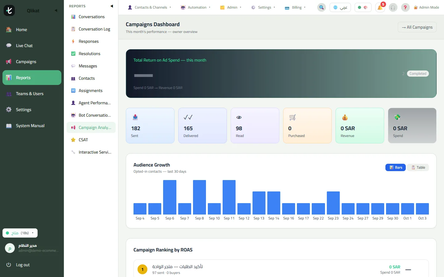This screenshot has height=277, width=444.
Task: Click the headset support icon
Action: click(393, 7)
